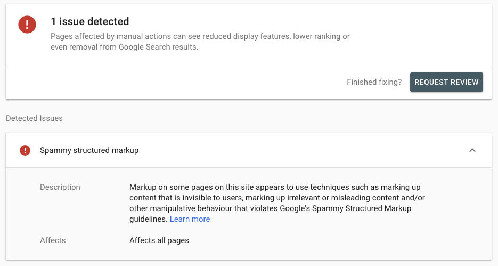This screenshot has width=498, height=266.
Task: Click the small red warning icon in the issue row
Action: click(x=25, y=150)
